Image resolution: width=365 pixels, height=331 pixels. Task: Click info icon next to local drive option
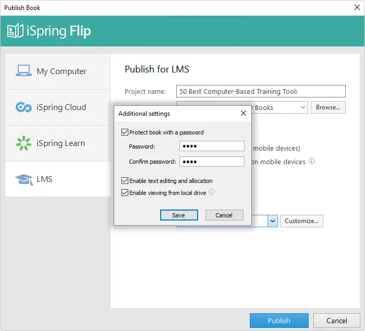(211, 192)
